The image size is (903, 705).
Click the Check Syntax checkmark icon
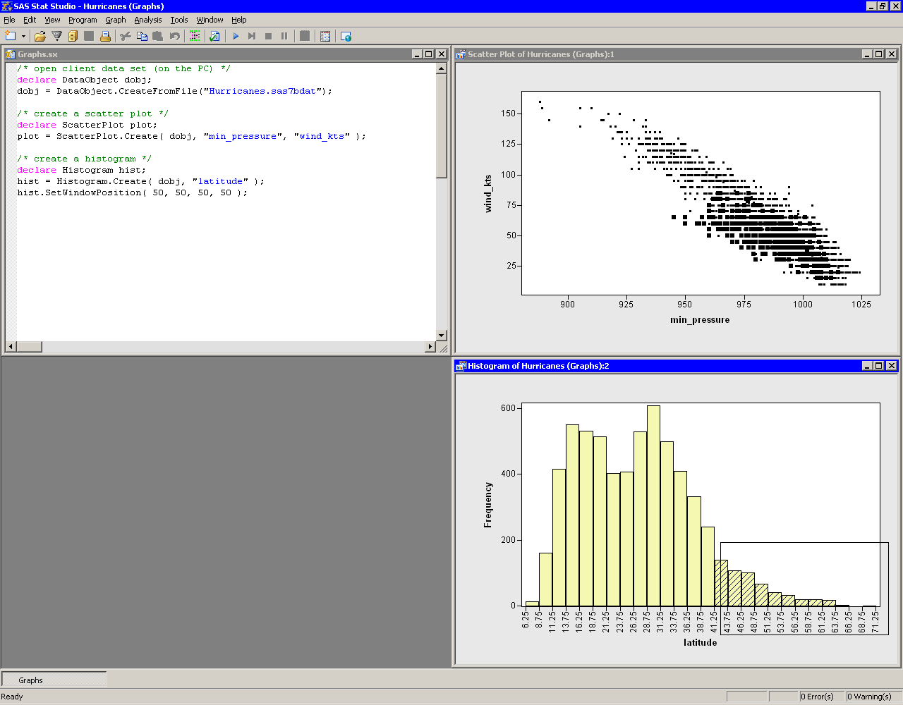click(214, 36)
